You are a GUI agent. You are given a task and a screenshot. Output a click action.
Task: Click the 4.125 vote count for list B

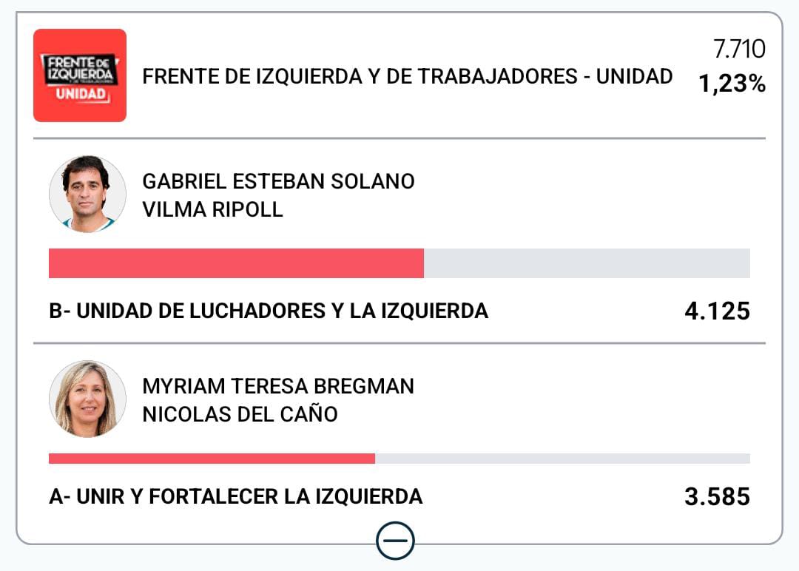717,311
